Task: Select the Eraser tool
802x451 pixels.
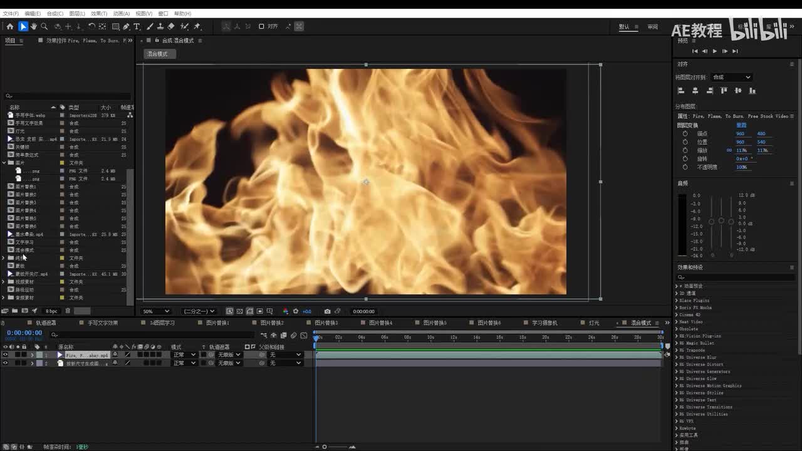Action: click(171, 26)
